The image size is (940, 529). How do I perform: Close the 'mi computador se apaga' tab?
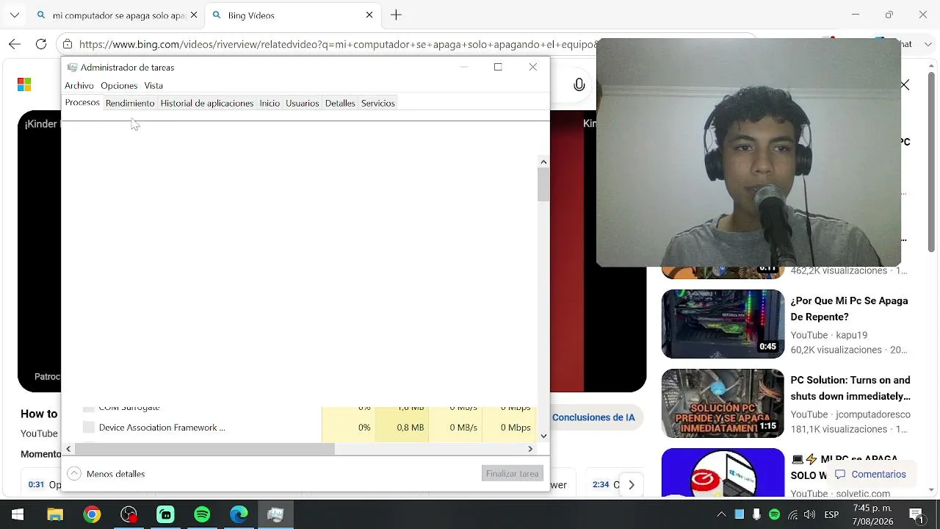(195, 15)
